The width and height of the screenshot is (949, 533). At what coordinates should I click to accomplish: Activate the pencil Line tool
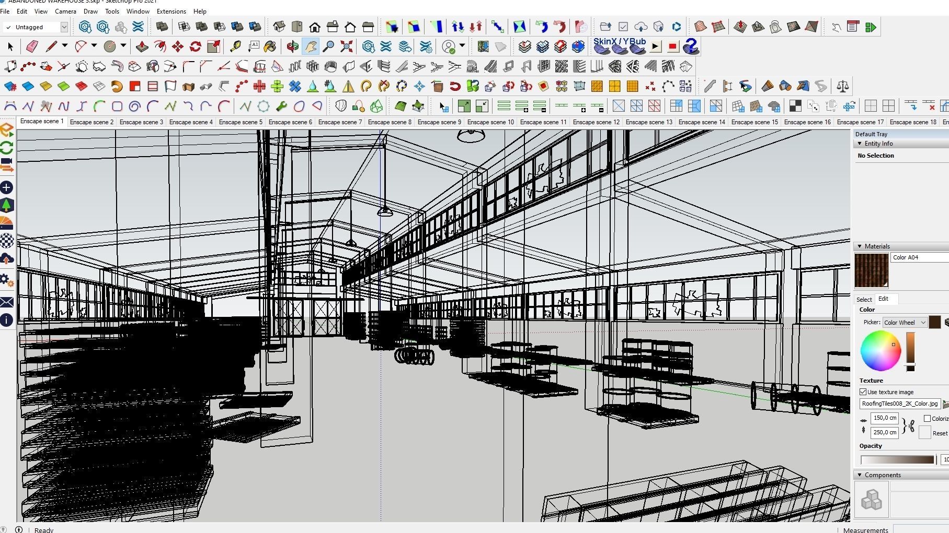51,47
